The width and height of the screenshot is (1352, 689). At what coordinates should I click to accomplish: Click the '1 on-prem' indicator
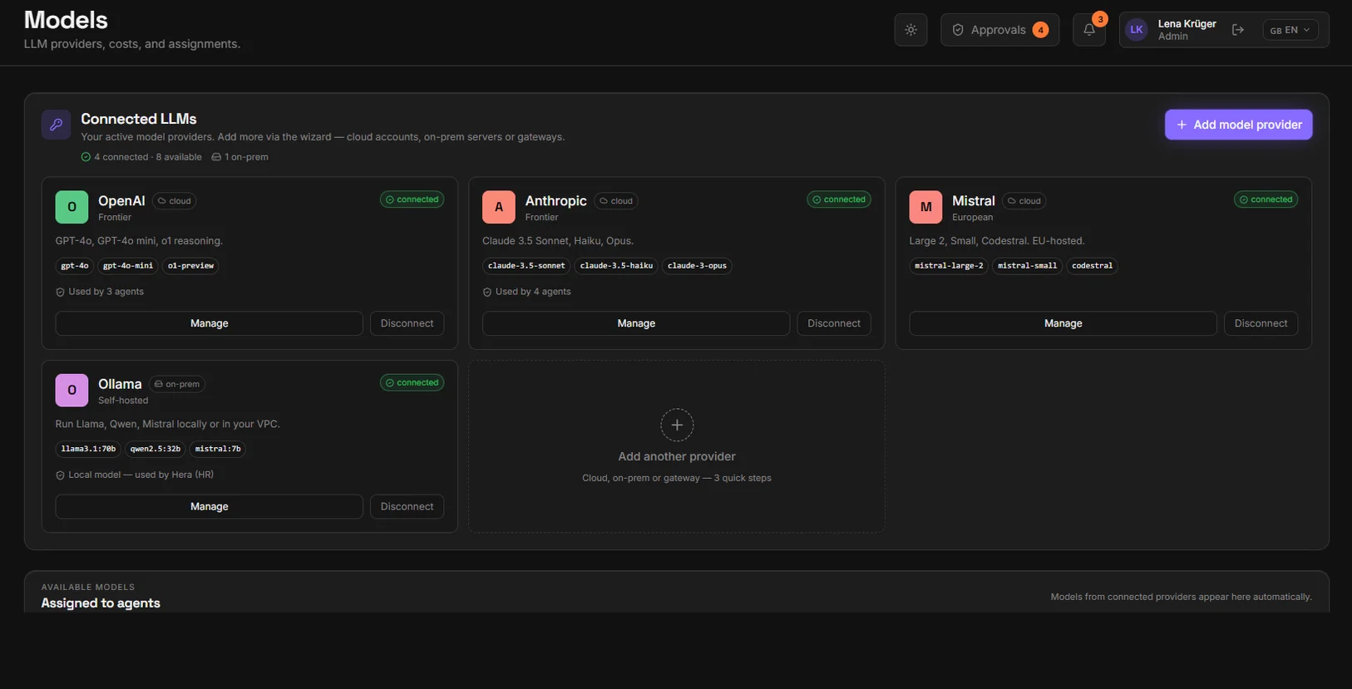pos(240,157)
